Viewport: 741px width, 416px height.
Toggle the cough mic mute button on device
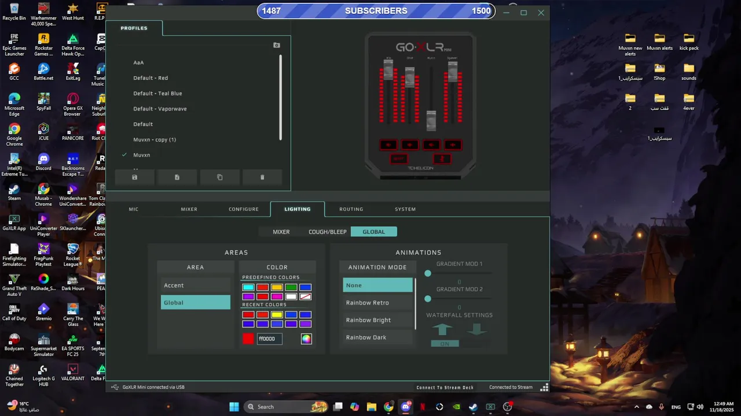442,158
